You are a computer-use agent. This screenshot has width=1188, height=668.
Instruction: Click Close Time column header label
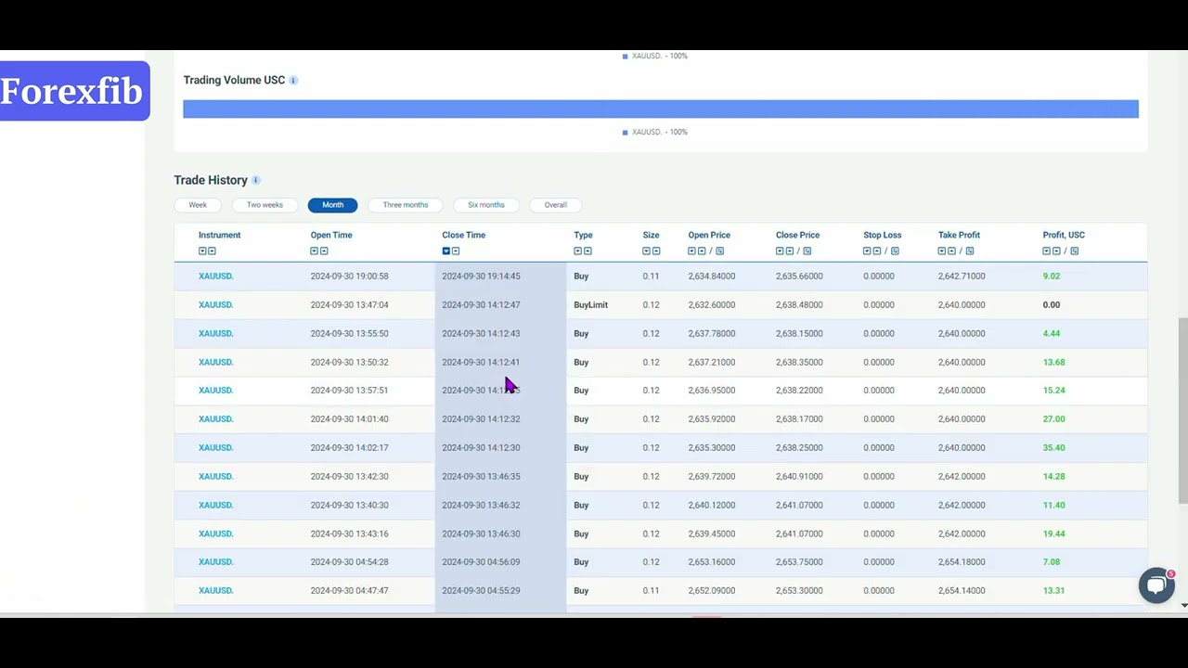(463, 236)
